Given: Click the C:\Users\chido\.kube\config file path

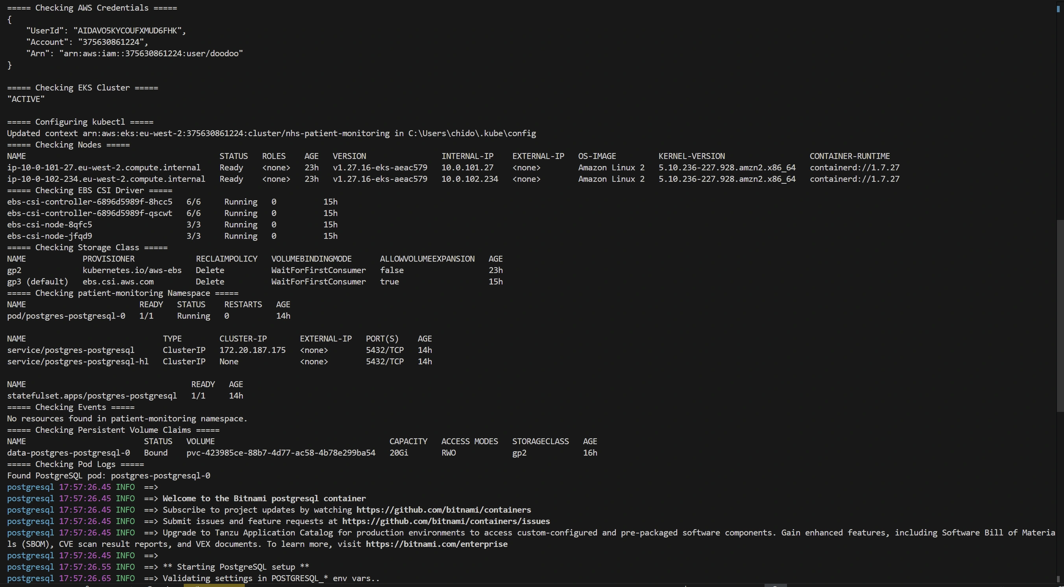Looking at the screenshot, I should click(472, 133).
